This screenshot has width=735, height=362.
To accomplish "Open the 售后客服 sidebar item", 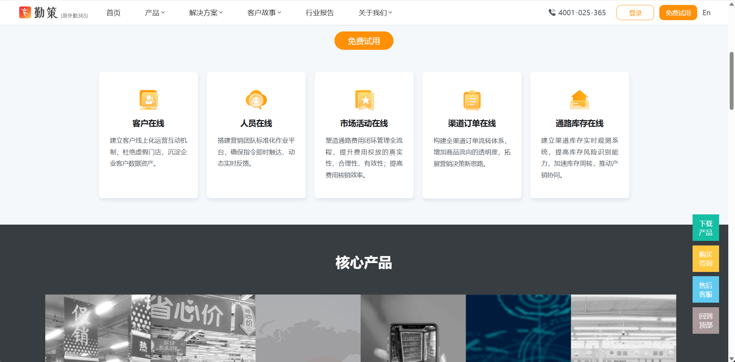I will click(706, 289).
